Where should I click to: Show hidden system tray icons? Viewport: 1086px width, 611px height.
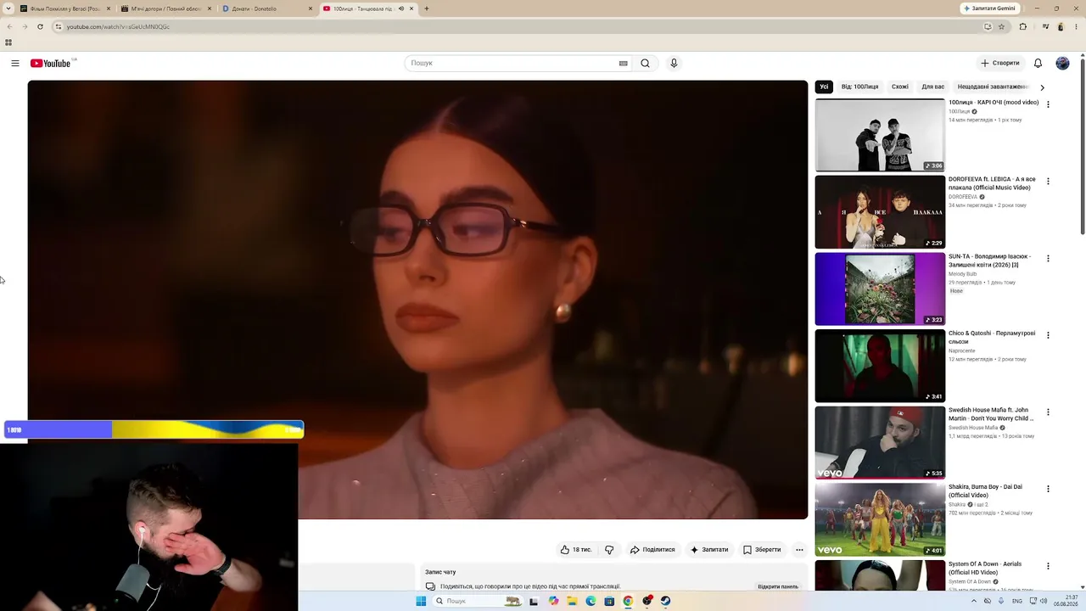pos(973,601)
